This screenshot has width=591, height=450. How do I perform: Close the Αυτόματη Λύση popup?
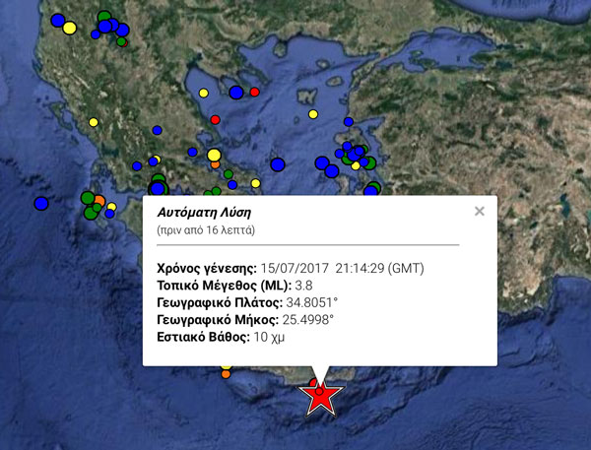(x=480, y=211)
